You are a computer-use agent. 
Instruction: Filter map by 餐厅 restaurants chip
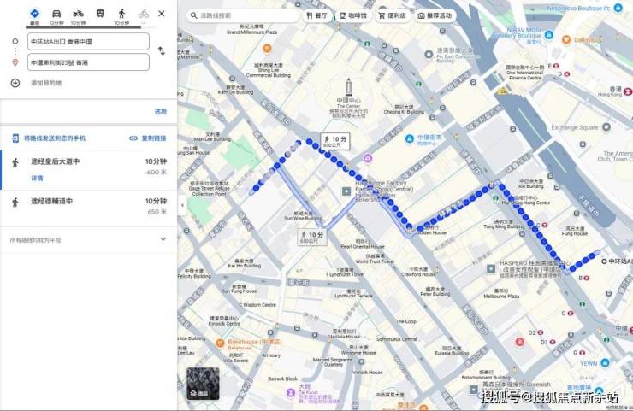(x=316, y=15)
